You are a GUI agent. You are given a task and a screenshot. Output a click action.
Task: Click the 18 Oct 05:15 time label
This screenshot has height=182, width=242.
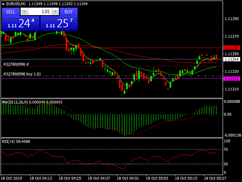click(x=186, y=178)
